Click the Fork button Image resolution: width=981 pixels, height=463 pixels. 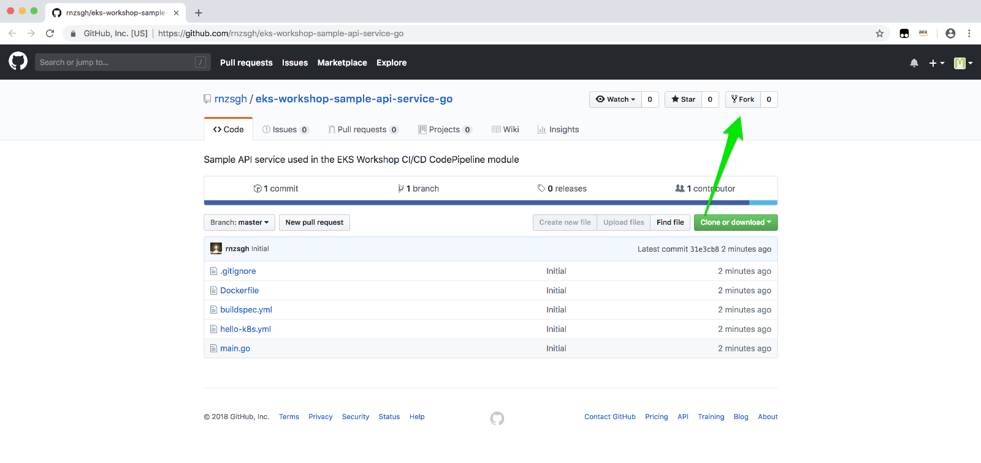(743, 99)
